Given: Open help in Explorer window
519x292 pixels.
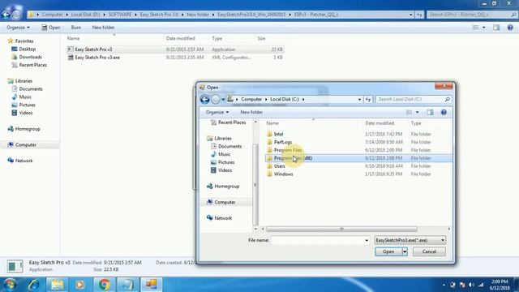Looking at the screenshot, I should [510, 28].
